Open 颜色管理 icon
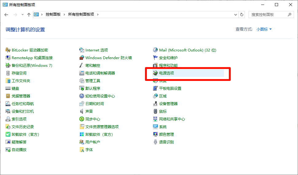Screen dimensions: 298x175 coord(155,135)
